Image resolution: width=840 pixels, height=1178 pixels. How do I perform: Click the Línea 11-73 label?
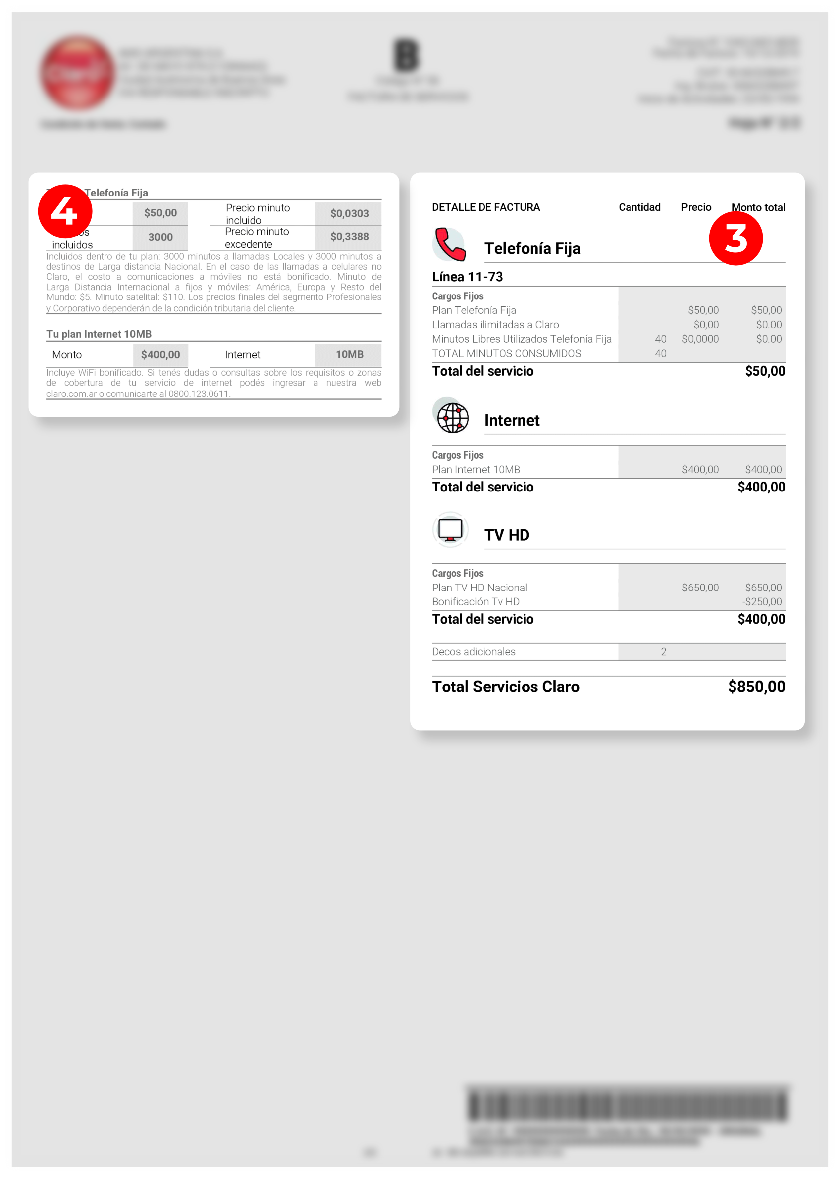point(467,277)
